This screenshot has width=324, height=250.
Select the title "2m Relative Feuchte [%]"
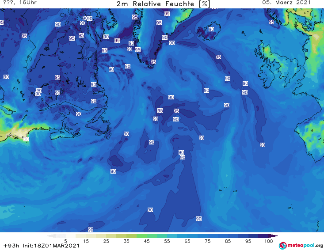coord(163,4)
